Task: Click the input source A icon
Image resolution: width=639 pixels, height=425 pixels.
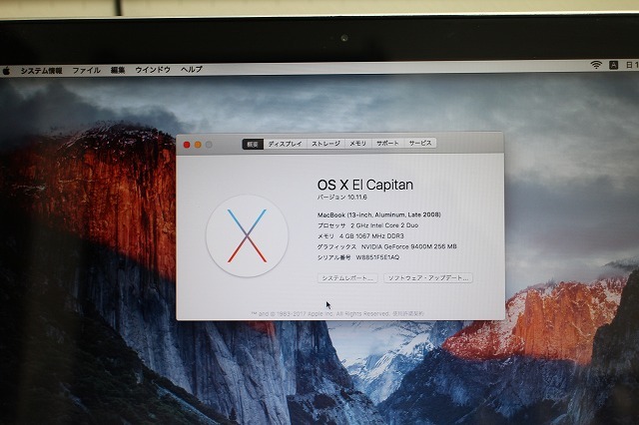Action: [613, 65]
